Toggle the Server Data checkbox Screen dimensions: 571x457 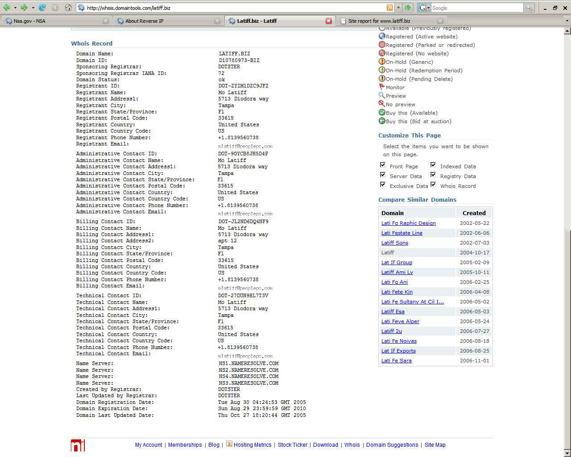[383, 175]
